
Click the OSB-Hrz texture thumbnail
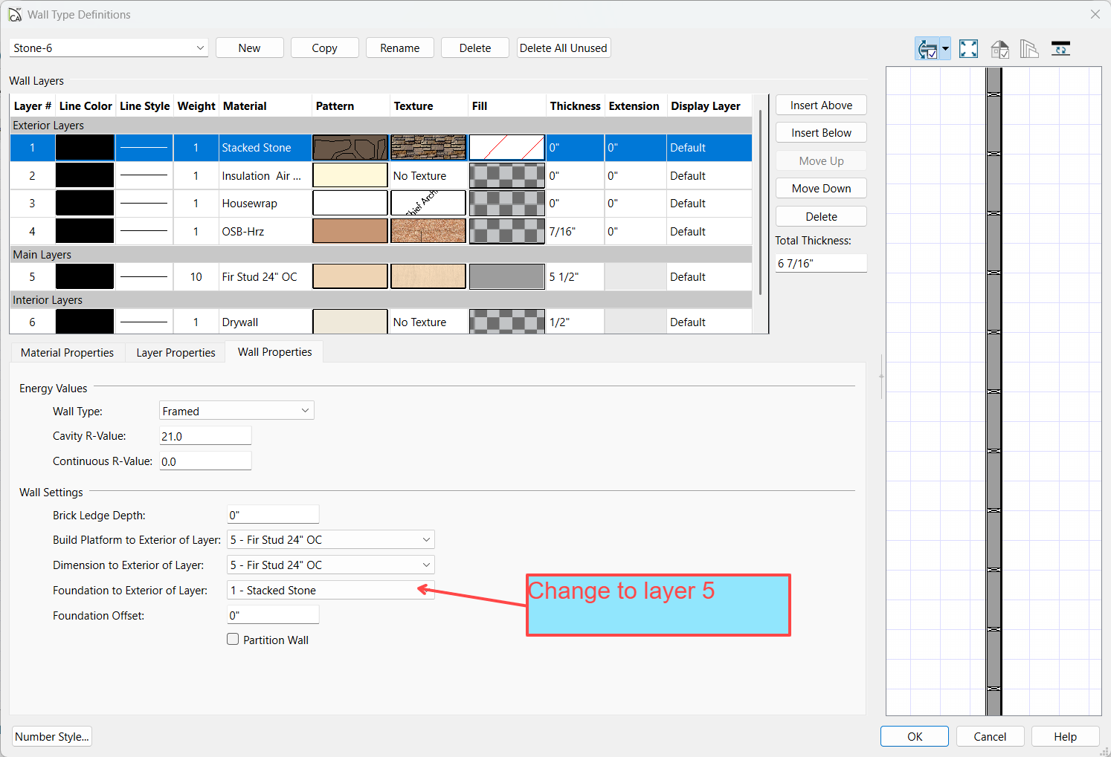click(x=428, y=231)
